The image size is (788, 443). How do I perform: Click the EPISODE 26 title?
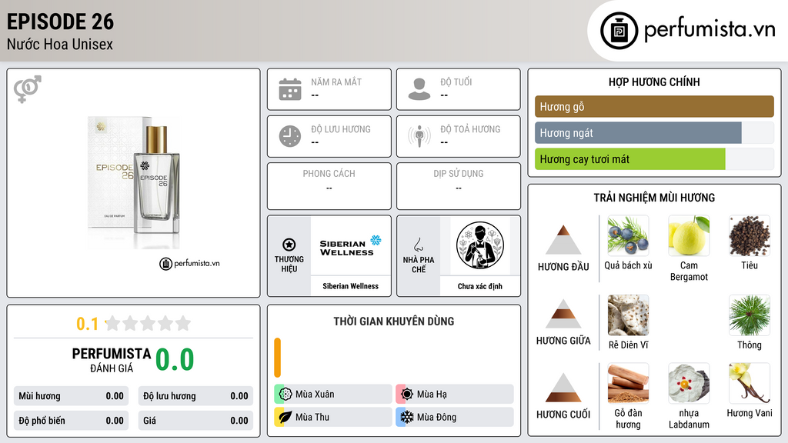60,22
